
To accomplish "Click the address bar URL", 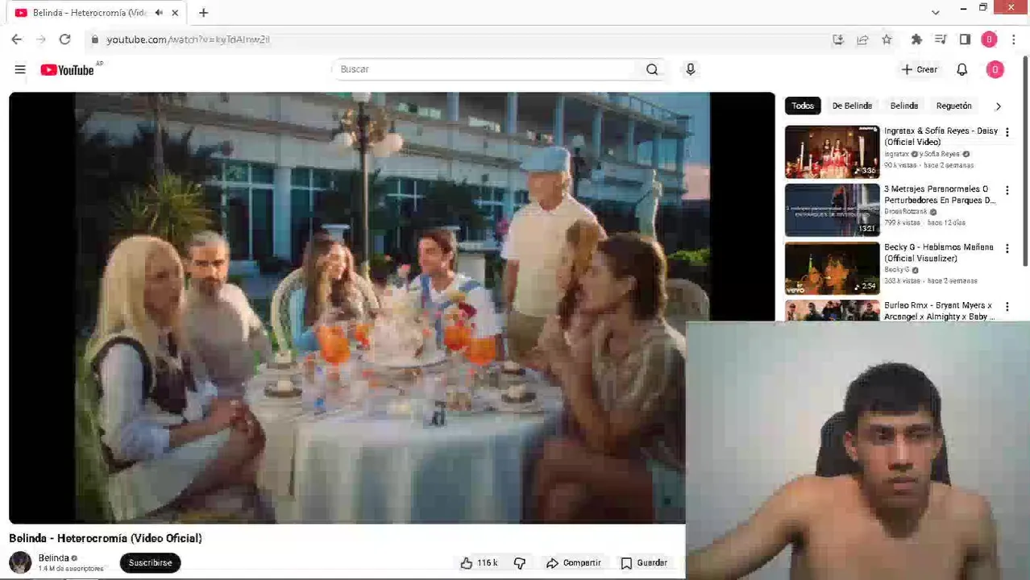I will [188, 39].
